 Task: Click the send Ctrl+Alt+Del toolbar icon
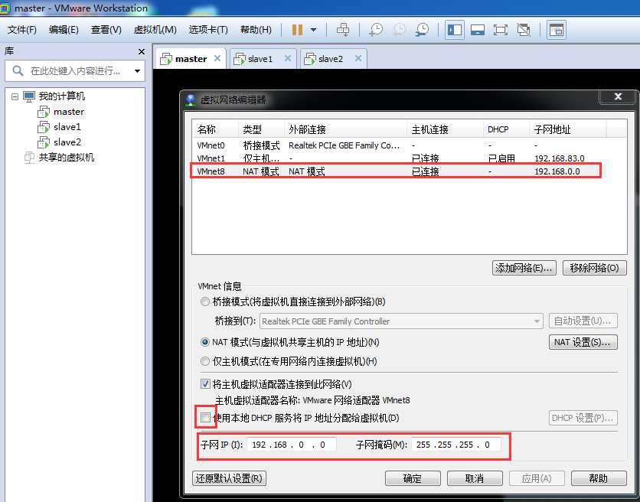[342, 30]
